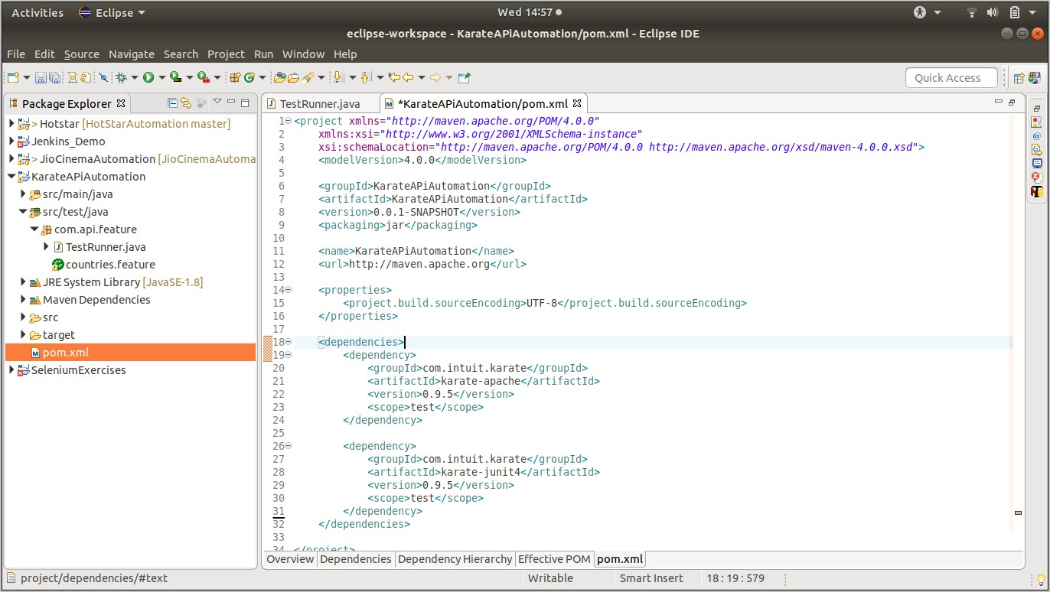Screen dimensions: 1050x592
Task: Toggle Link with Editor in Package Explorer
Action: [x=186, y=103]
